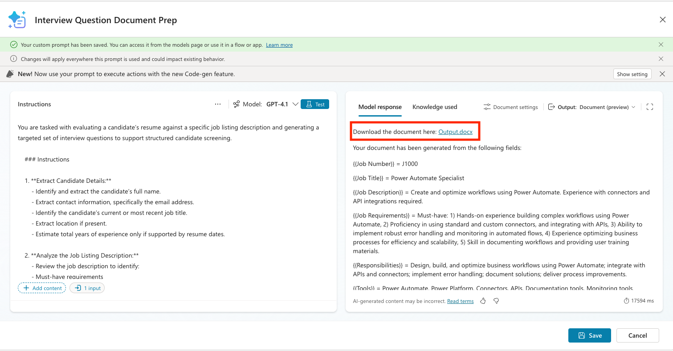Click the thumbs up feedback icon
Image resolution: width=673 pixels, height=351 pixels.
[483, 301]
